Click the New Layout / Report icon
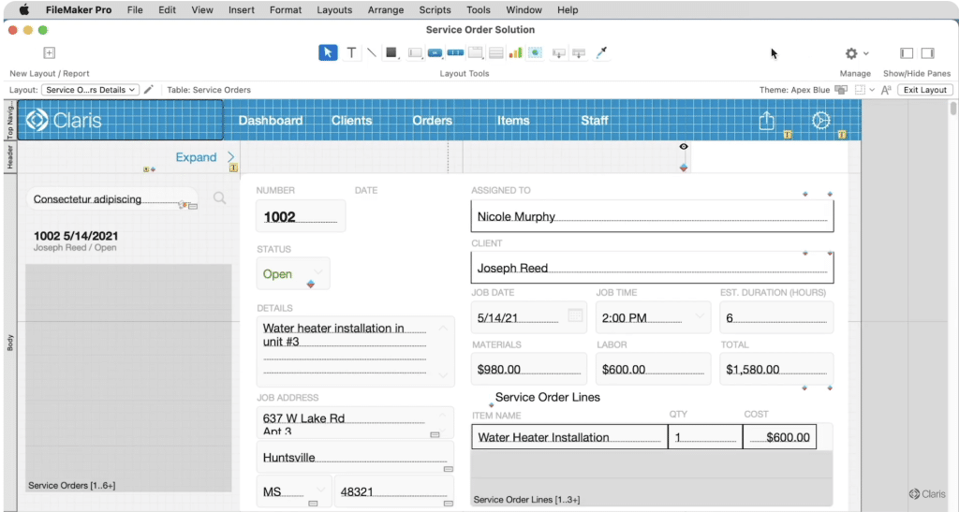Image resolution: width=959 pixels, height=512 pixels. point(50,53)
